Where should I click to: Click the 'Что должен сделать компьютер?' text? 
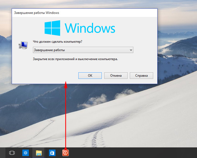point(57,42)
